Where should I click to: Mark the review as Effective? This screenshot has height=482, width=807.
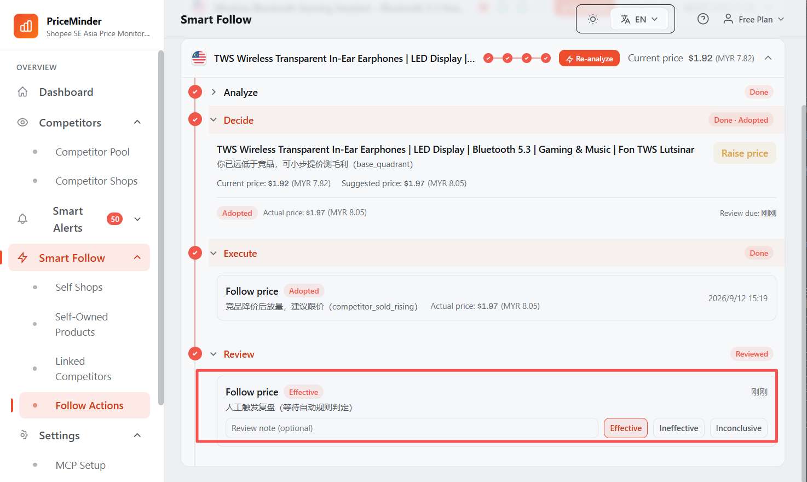[626, 428]
